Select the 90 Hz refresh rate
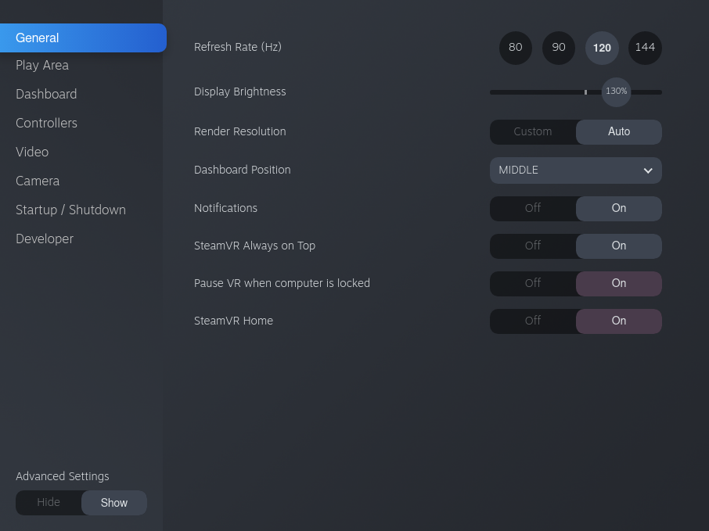 pos(559,48)
